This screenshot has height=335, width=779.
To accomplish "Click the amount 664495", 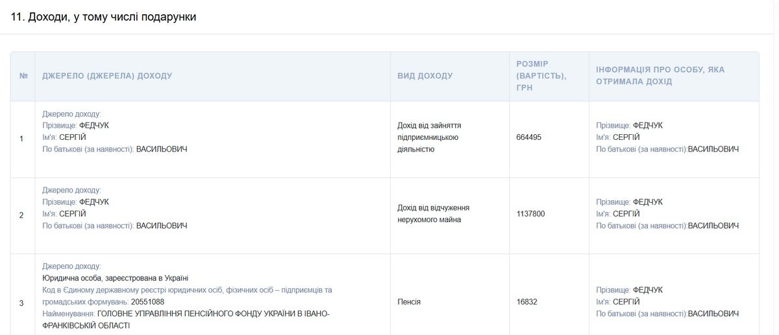I will click(x=528, y=137).
